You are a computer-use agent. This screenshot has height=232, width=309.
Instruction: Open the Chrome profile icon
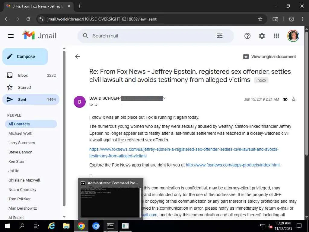tap(291, 19)
